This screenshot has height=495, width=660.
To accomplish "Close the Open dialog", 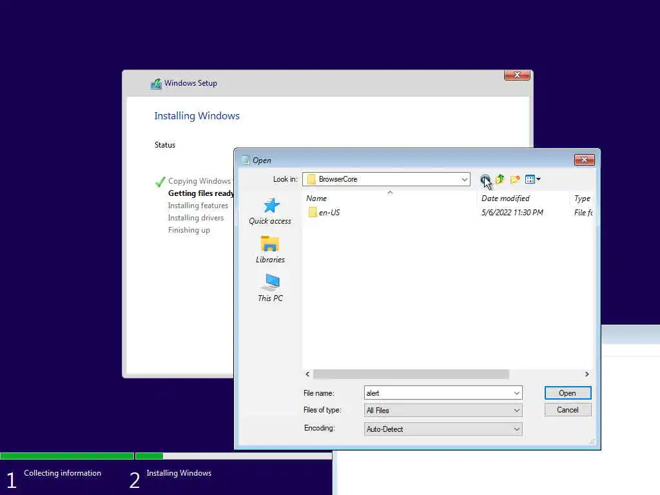I will (584, 160).
